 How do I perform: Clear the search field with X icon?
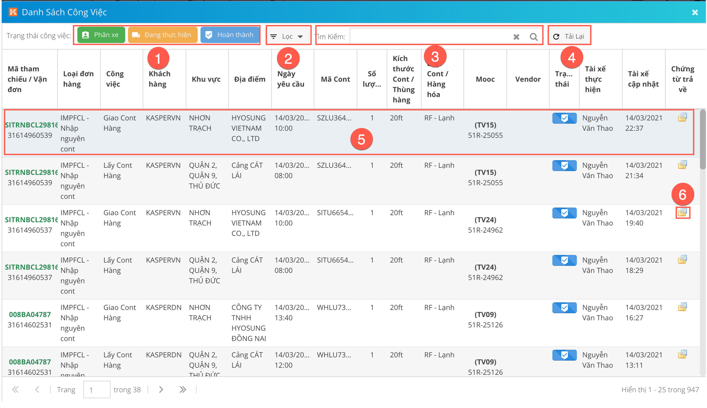516,37
